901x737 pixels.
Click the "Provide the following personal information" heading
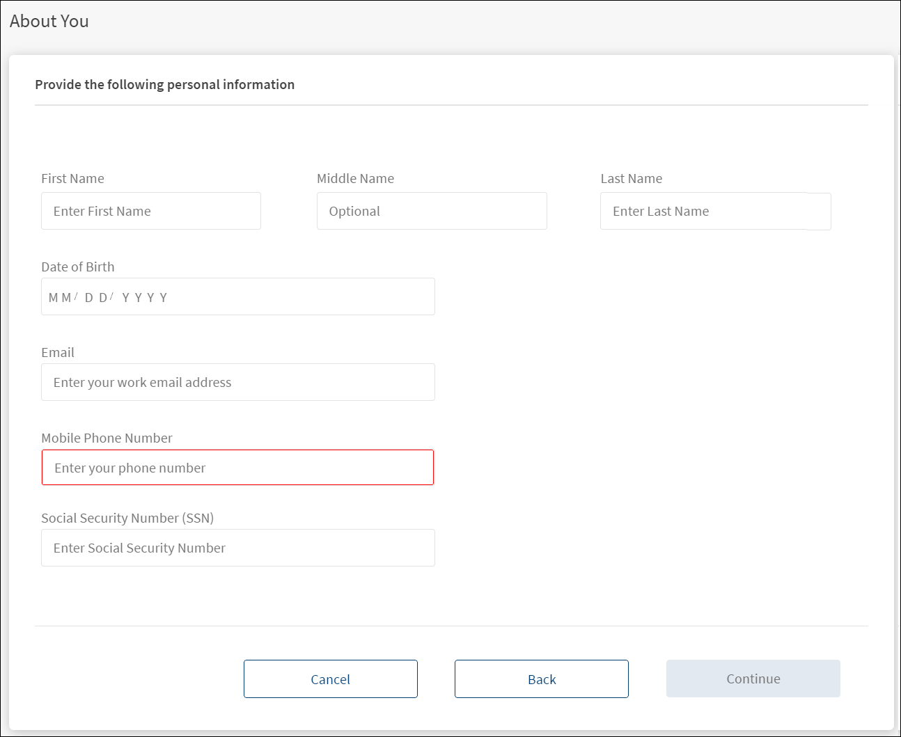pyautogui.click(x=164, y=85)
